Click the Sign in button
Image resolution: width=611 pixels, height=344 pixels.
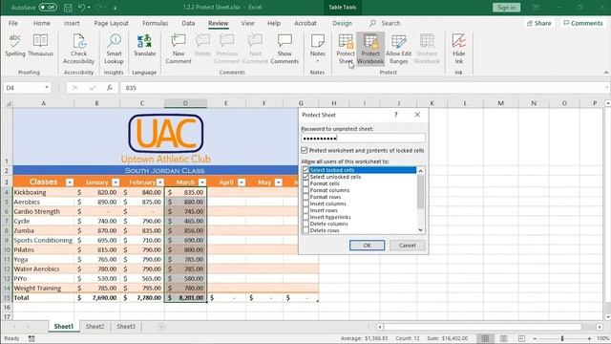[x=506, y=8]
